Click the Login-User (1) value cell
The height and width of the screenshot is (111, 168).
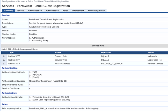tap(155, 60)
